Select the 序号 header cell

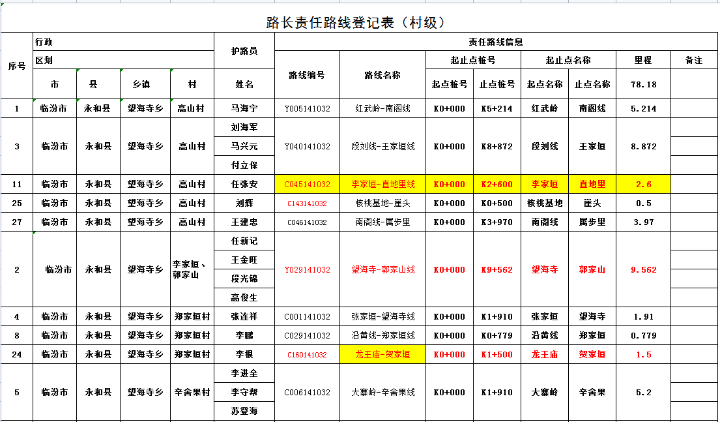click(x=17, y=65)
